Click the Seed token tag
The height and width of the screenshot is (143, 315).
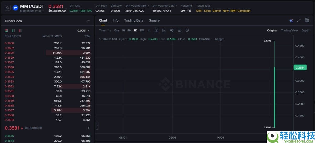[207, 11]
